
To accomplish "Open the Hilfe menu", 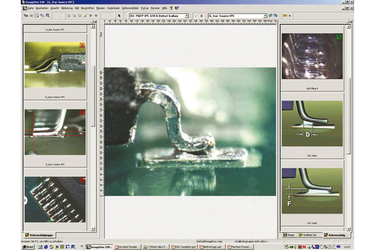I will point(165,8).
